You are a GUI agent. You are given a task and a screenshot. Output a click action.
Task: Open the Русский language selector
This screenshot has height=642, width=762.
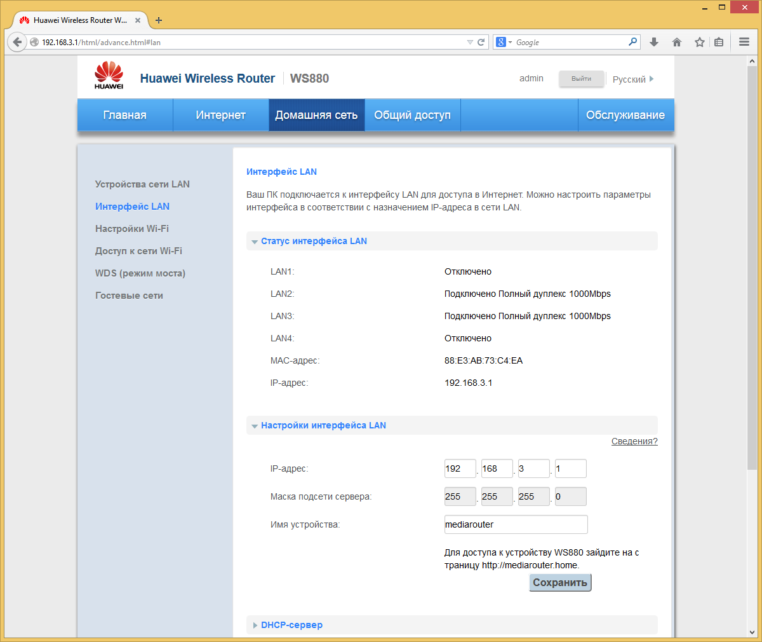point(633,79)
